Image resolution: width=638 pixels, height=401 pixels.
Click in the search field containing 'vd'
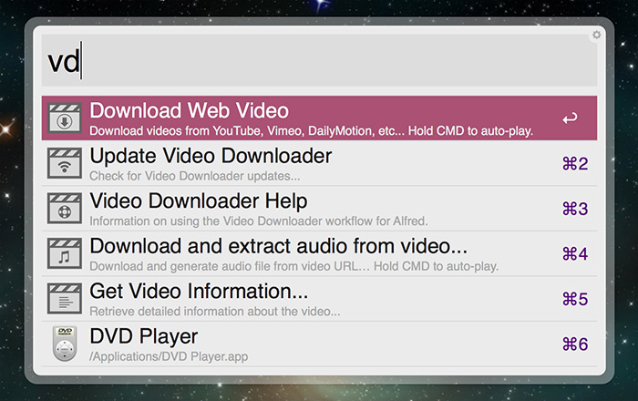click(319, 62)
